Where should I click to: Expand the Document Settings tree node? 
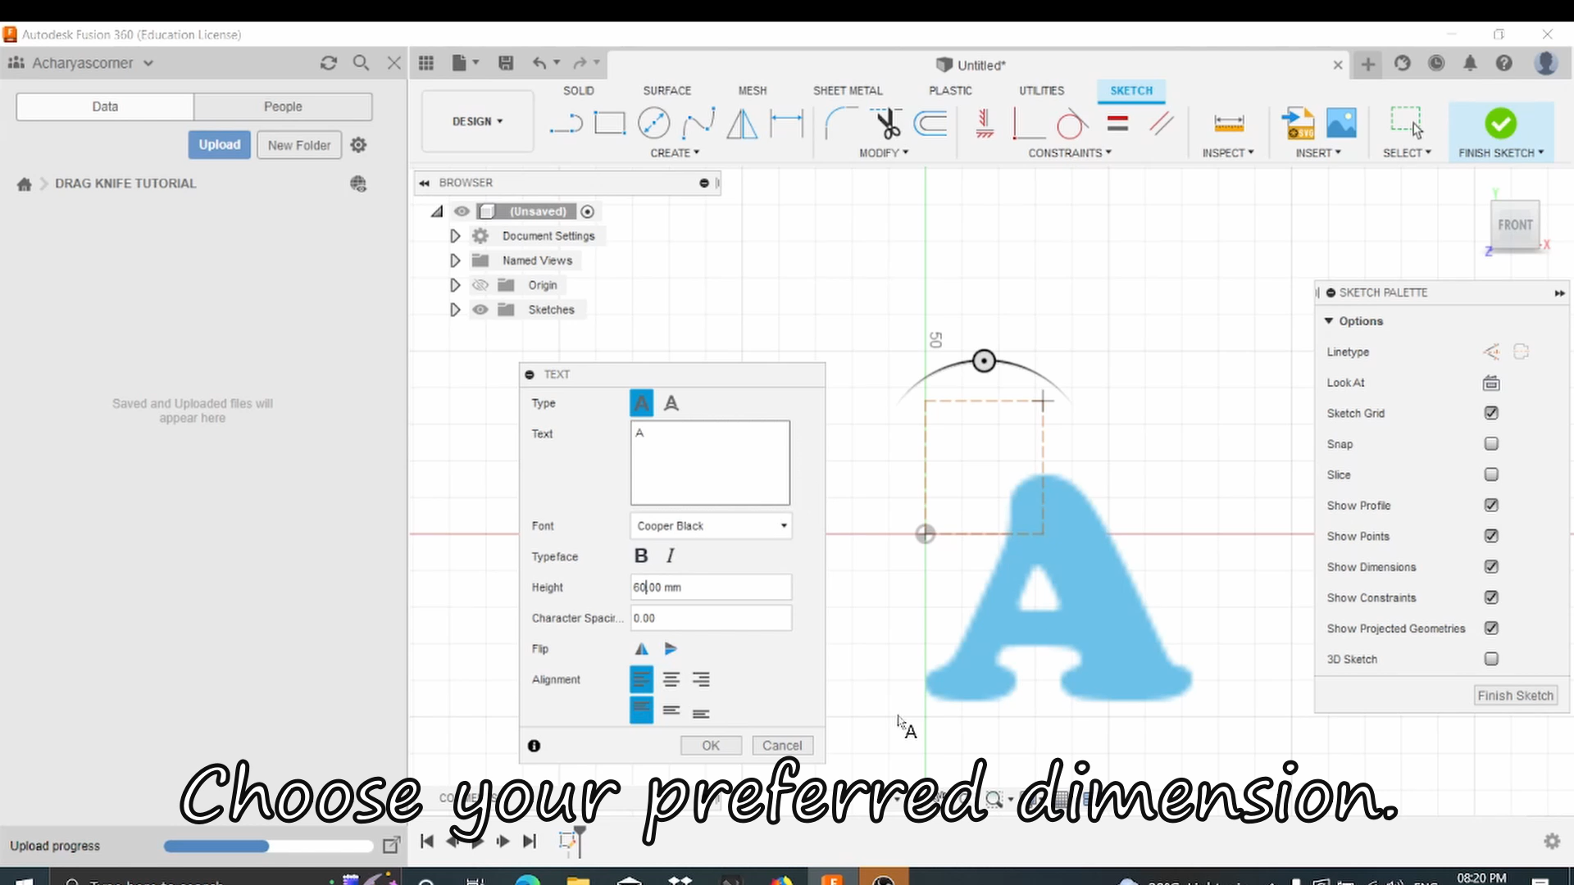point(455,236)
